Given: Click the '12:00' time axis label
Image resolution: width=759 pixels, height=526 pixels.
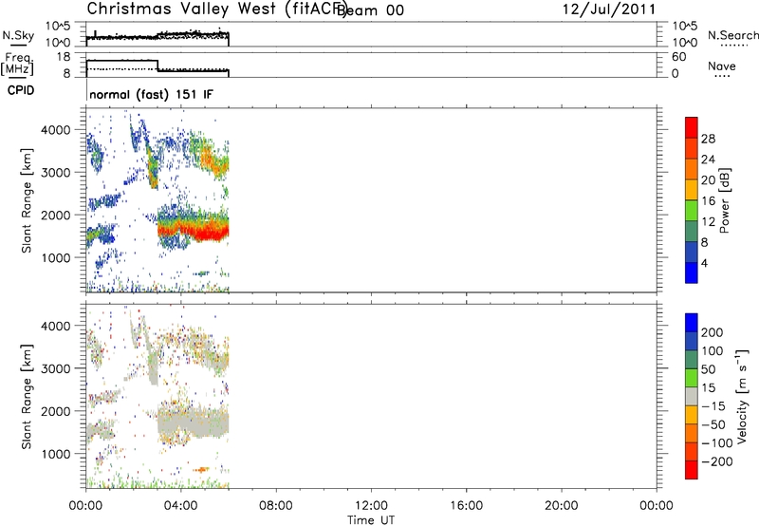Looking at the screenshot, I should coord(371,506).
